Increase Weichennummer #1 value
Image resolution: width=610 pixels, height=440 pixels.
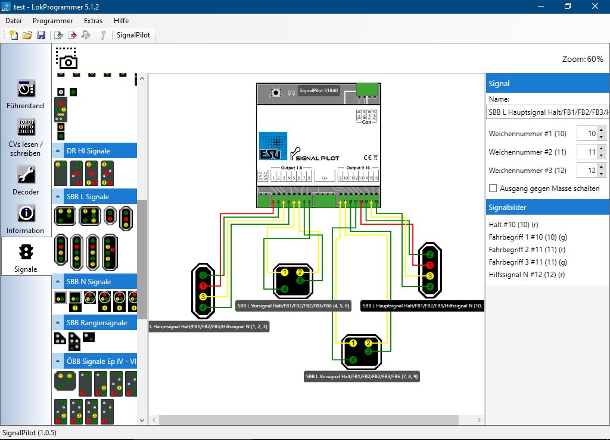point(602,130)
